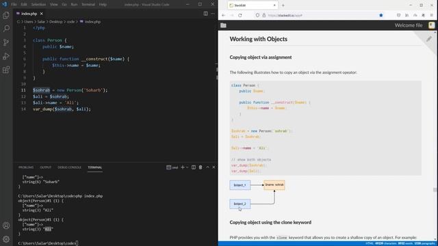Create a new terminal with plus icon
Screen dimensions: 438x246
coord(183,167)
